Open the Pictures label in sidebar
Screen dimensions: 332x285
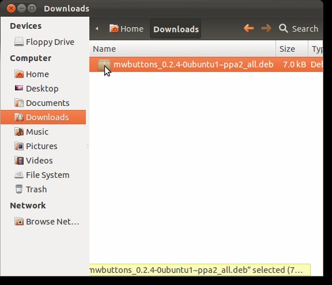pos(41,146)
